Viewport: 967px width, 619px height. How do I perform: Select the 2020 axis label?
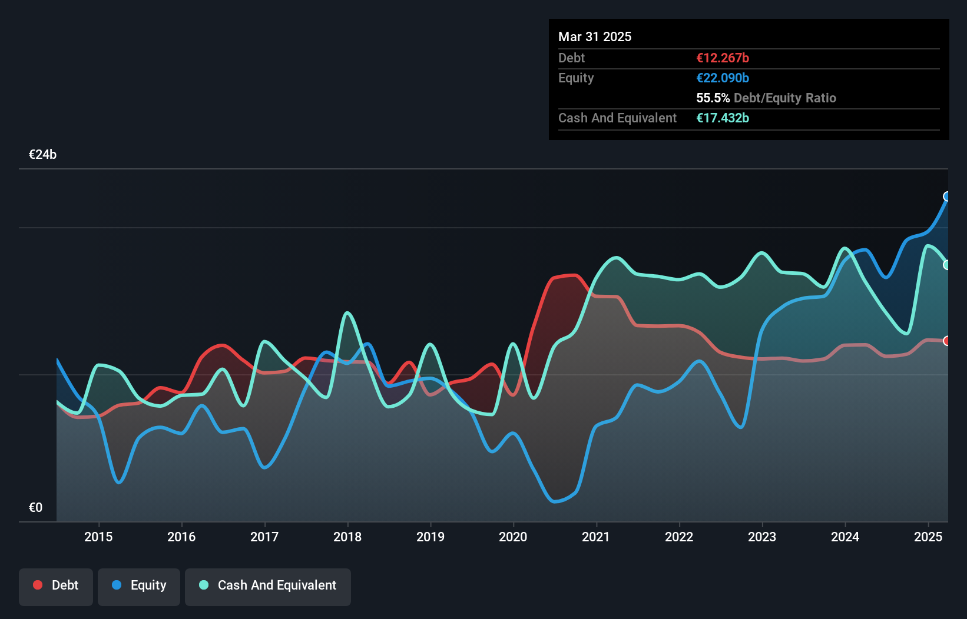[x=513, y=537]
